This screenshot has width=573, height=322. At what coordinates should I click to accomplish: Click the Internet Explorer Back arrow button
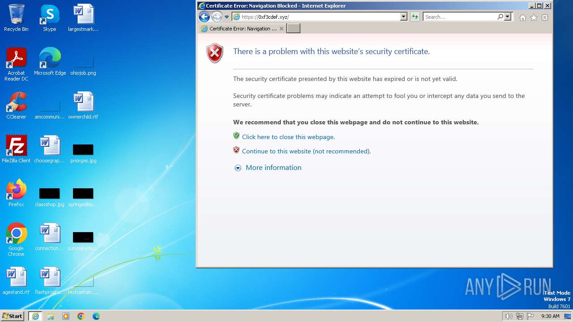pyautogui.click(x=204, y=17)
